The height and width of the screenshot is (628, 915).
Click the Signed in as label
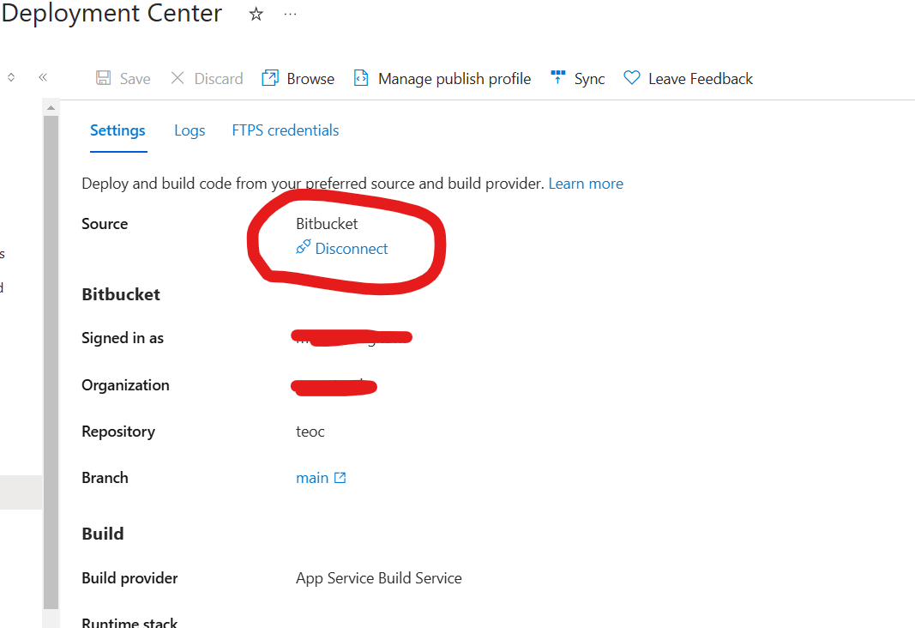tap(123, 338)
